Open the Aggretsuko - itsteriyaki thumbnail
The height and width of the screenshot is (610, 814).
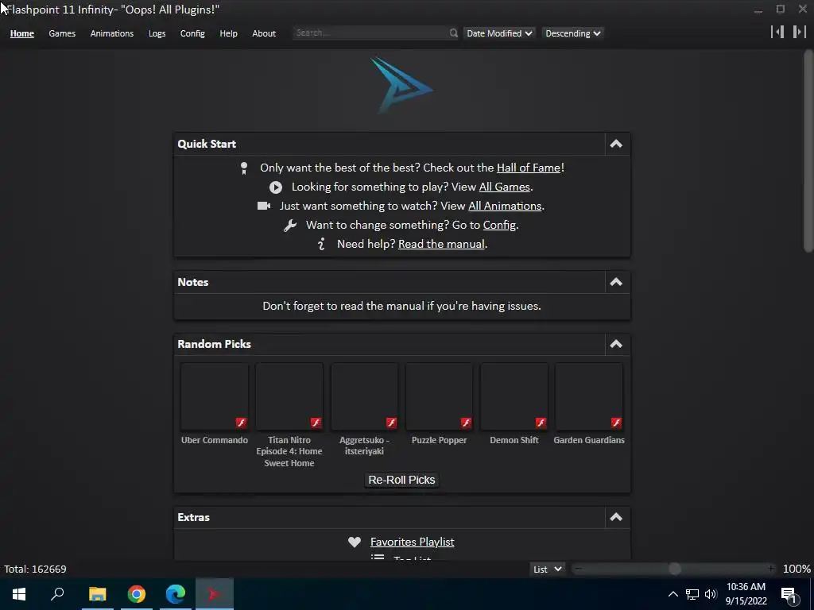tap(364, 397)
